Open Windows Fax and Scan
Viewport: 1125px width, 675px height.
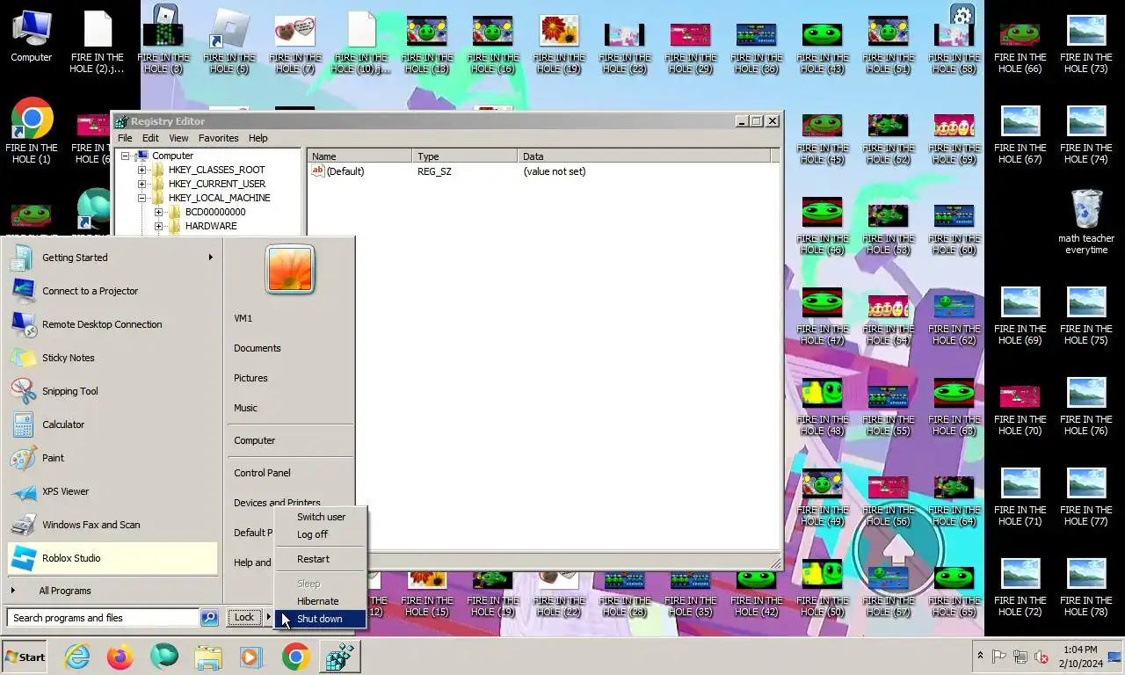point(112,525)
